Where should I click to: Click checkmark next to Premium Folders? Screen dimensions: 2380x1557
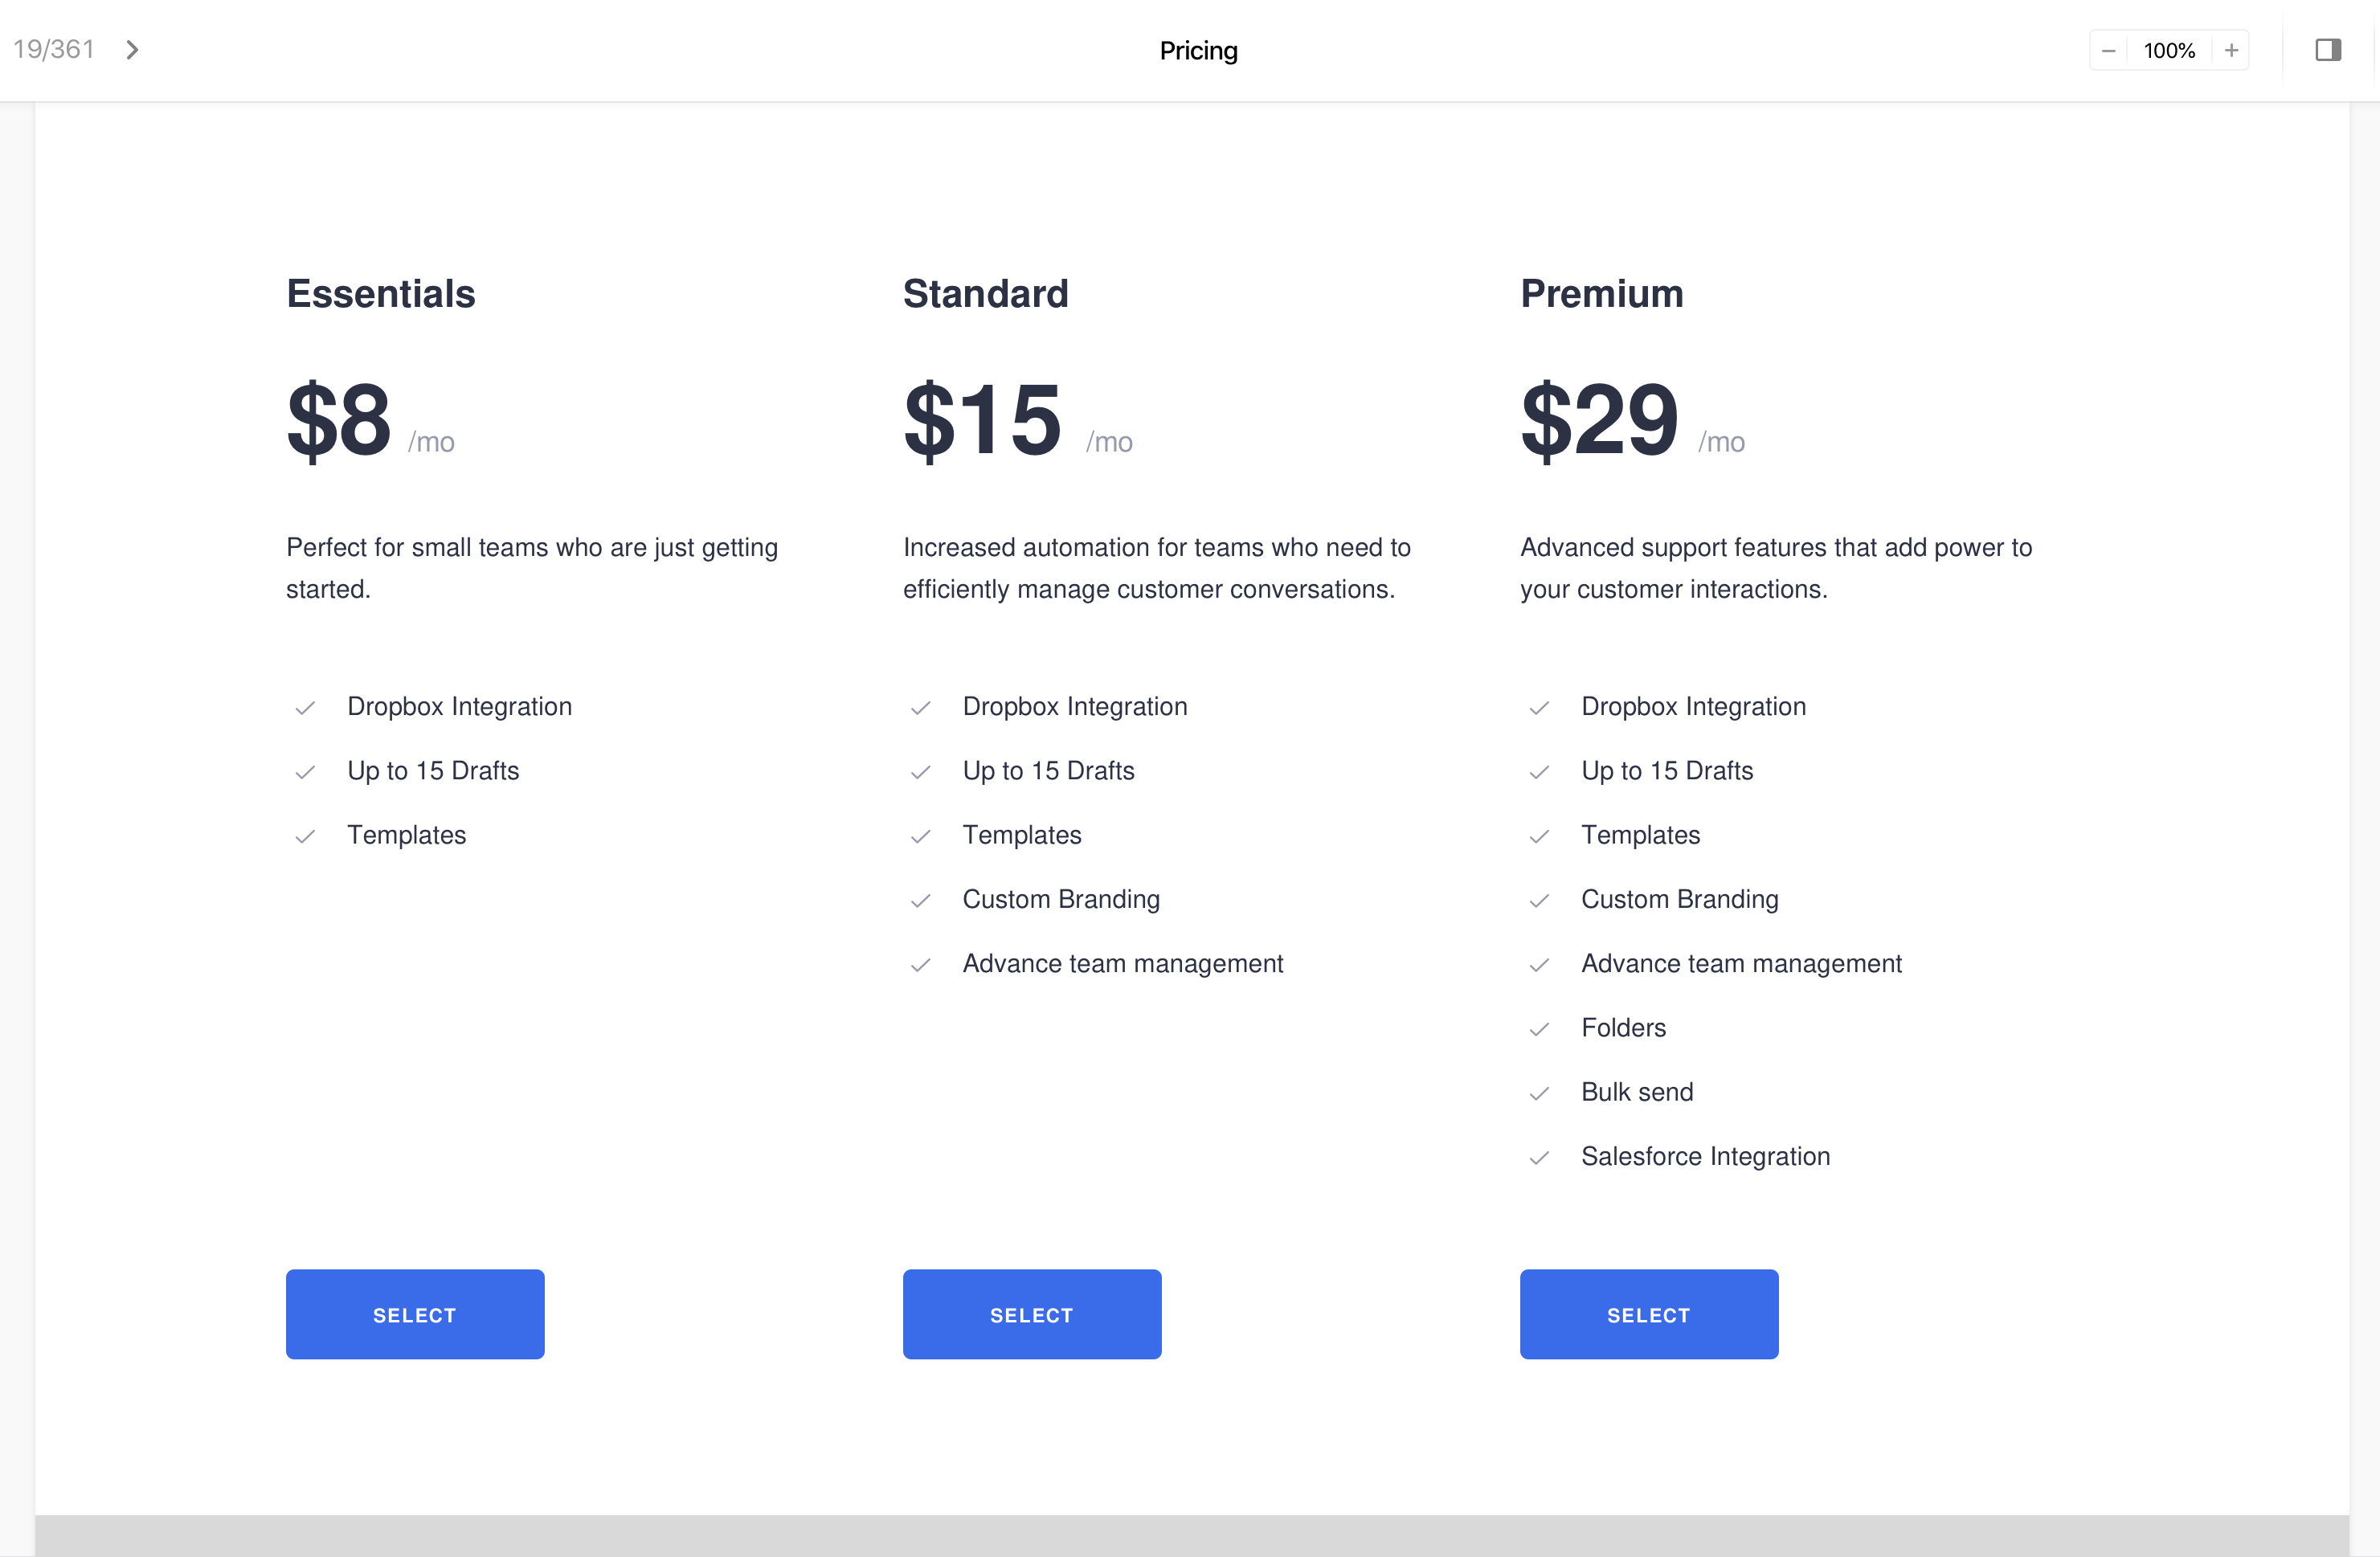[x=1539, y=1029]
